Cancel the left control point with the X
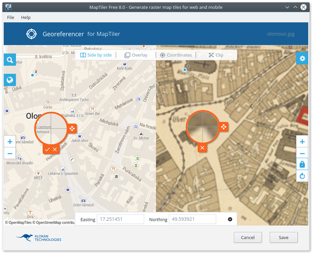Image resolution: width=314 pixels, height=255 pixels. (55, 149)
